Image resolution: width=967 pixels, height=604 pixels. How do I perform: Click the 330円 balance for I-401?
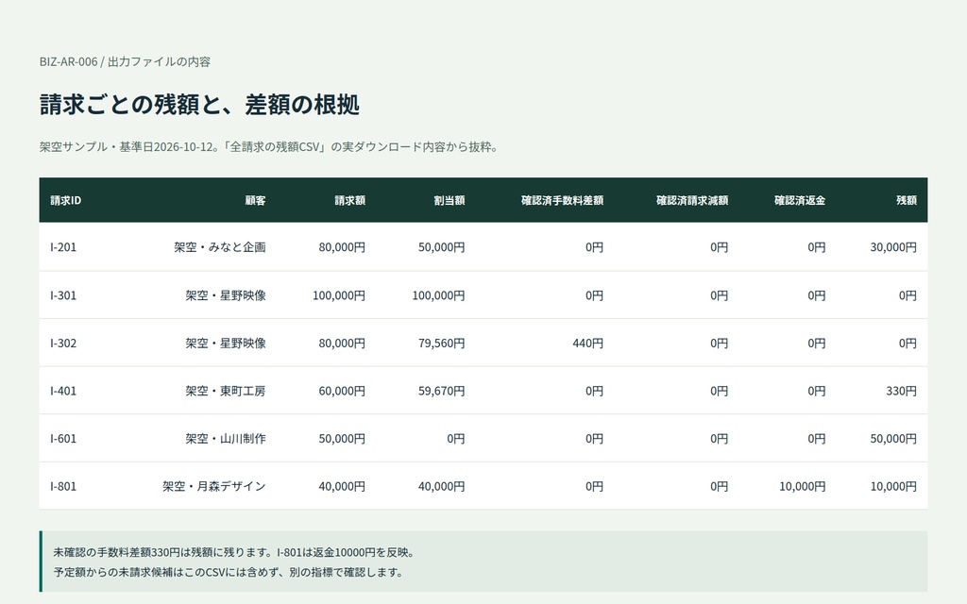[902, 391]
